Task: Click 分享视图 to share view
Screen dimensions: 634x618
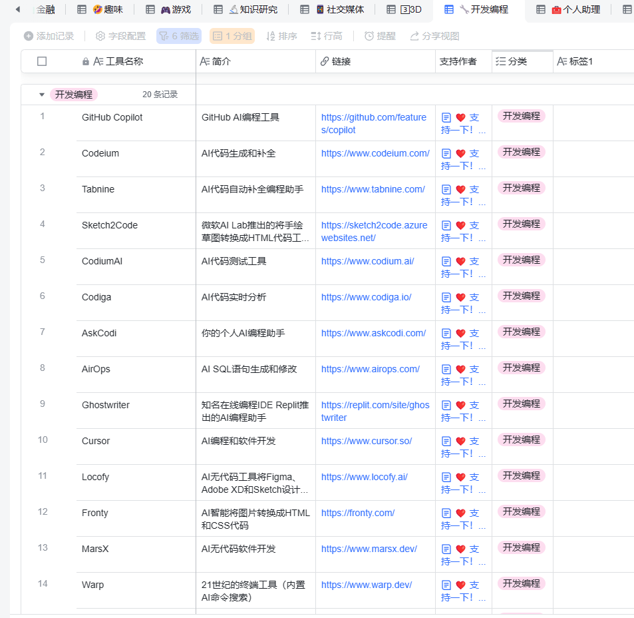Action: (434, 36)
